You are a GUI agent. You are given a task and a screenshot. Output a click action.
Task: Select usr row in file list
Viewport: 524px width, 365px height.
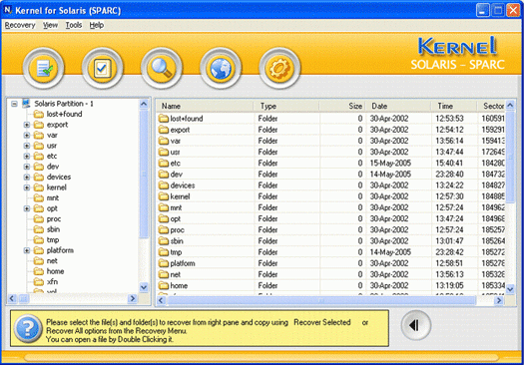coord(330,152)
